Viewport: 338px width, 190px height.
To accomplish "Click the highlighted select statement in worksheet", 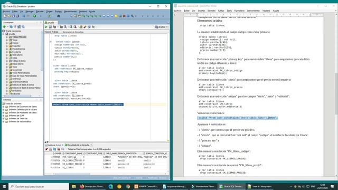I will [x=88, y=104].
